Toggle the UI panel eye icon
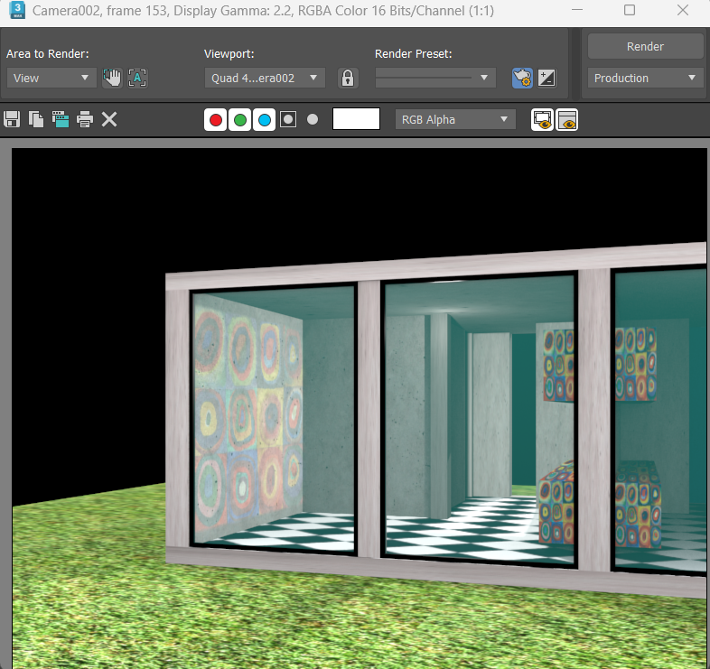Image resolution: width=710 pixels, height=669 pixels. pyautogui.click(x=567, y=119)
